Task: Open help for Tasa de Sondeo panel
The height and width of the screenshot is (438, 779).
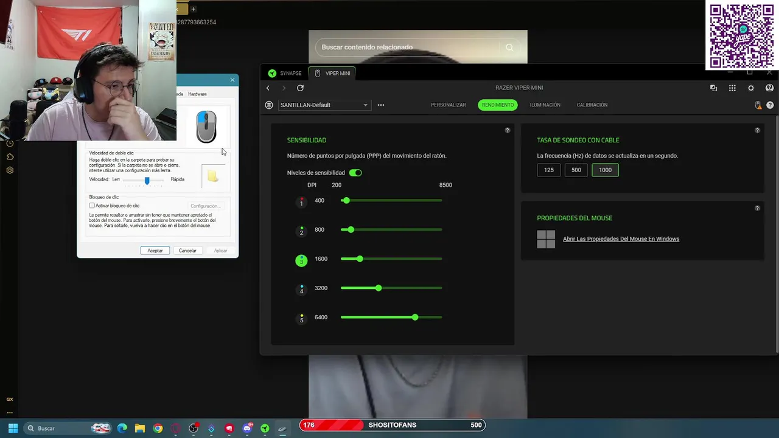Action: coord(758,130)
